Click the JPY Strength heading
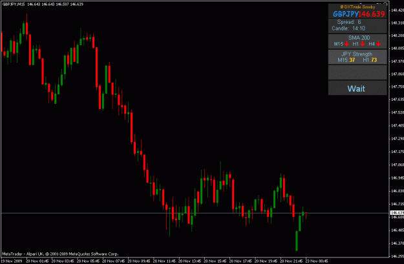The image size is (404, 264). pos(357,54)
